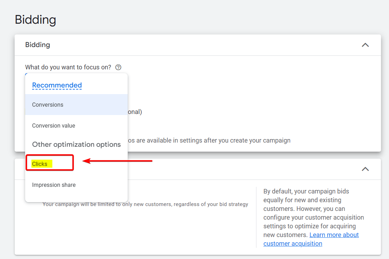Image resolution: width=389 pixels, height=259 pixels.
Task: Collapse the customer acquisition section chevron
Action: [365, 169]
